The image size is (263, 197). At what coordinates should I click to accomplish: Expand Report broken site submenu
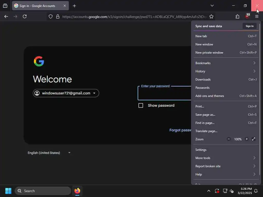(x=226, y=166)
